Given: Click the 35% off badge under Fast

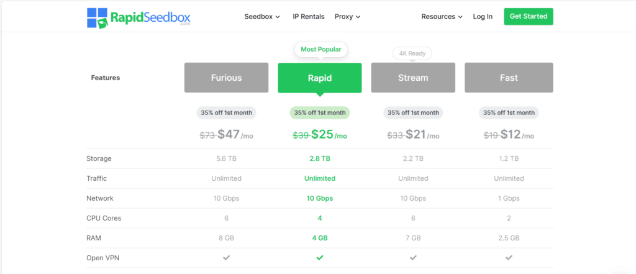Looking at the screenshot, I should [509, 113].
